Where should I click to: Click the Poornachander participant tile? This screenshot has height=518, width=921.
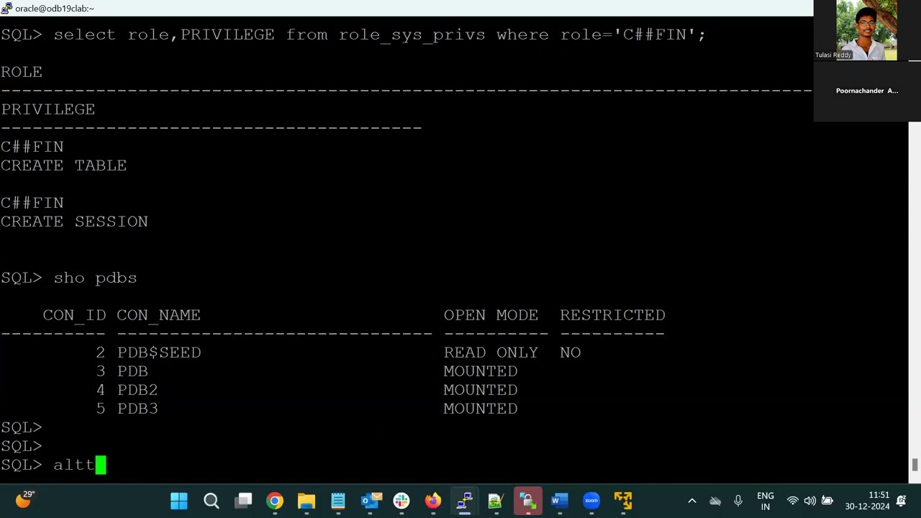866,91
